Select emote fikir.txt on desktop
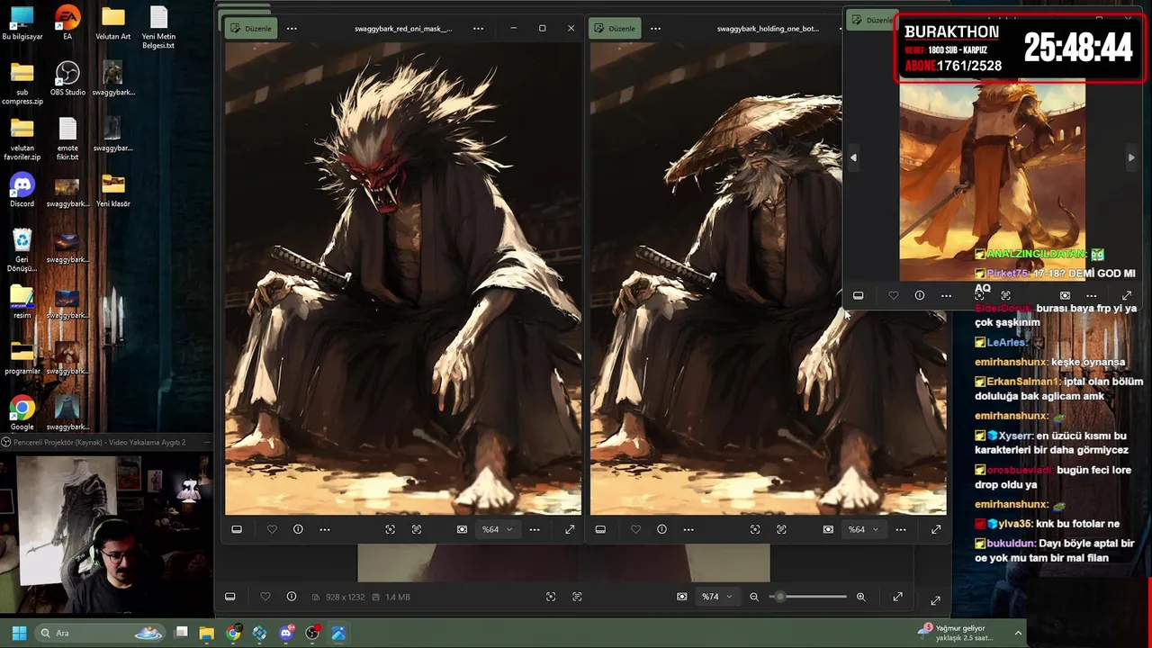 coord(67,139)
